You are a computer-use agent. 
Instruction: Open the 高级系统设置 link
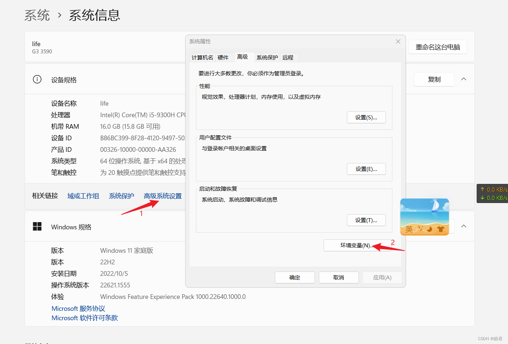(162, 196)
